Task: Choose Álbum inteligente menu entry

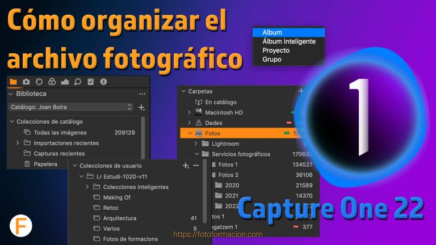Action: pos(288,41)
